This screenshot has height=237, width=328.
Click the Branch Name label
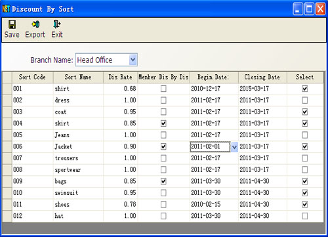pos(51,60)
